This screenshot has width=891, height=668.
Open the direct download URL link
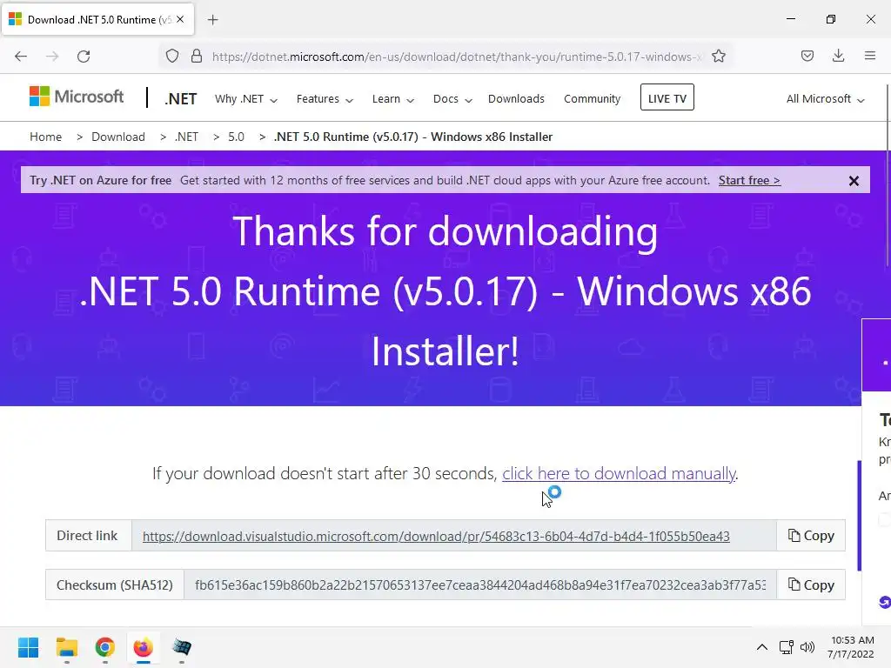(436, 536)
